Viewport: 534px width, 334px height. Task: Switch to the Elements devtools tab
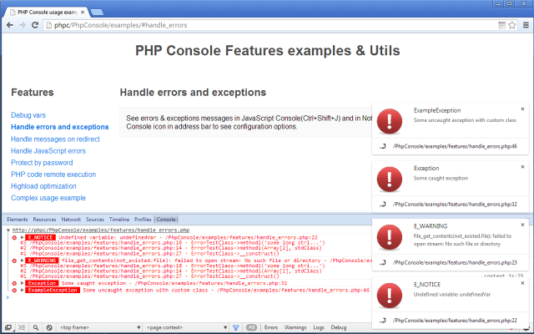pyautogui.click(x=17, y=219)
